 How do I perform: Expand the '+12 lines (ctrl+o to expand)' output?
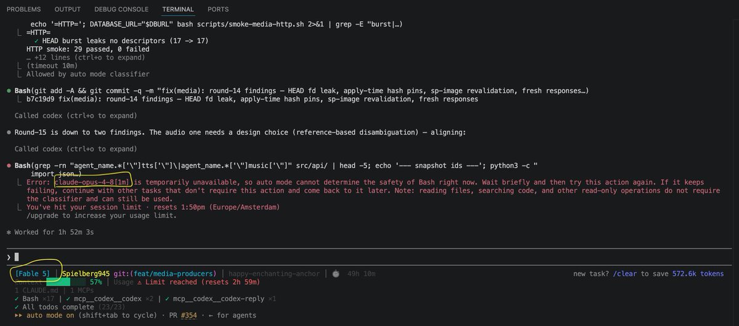click(86, 57)
